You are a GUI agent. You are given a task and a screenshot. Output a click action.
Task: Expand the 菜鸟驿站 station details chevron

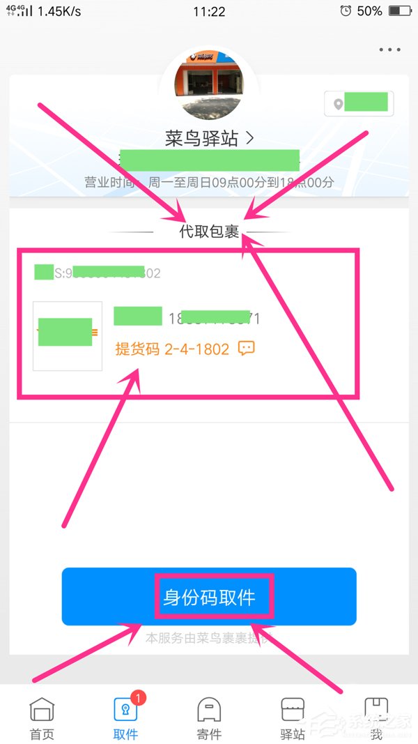point(250,137)
